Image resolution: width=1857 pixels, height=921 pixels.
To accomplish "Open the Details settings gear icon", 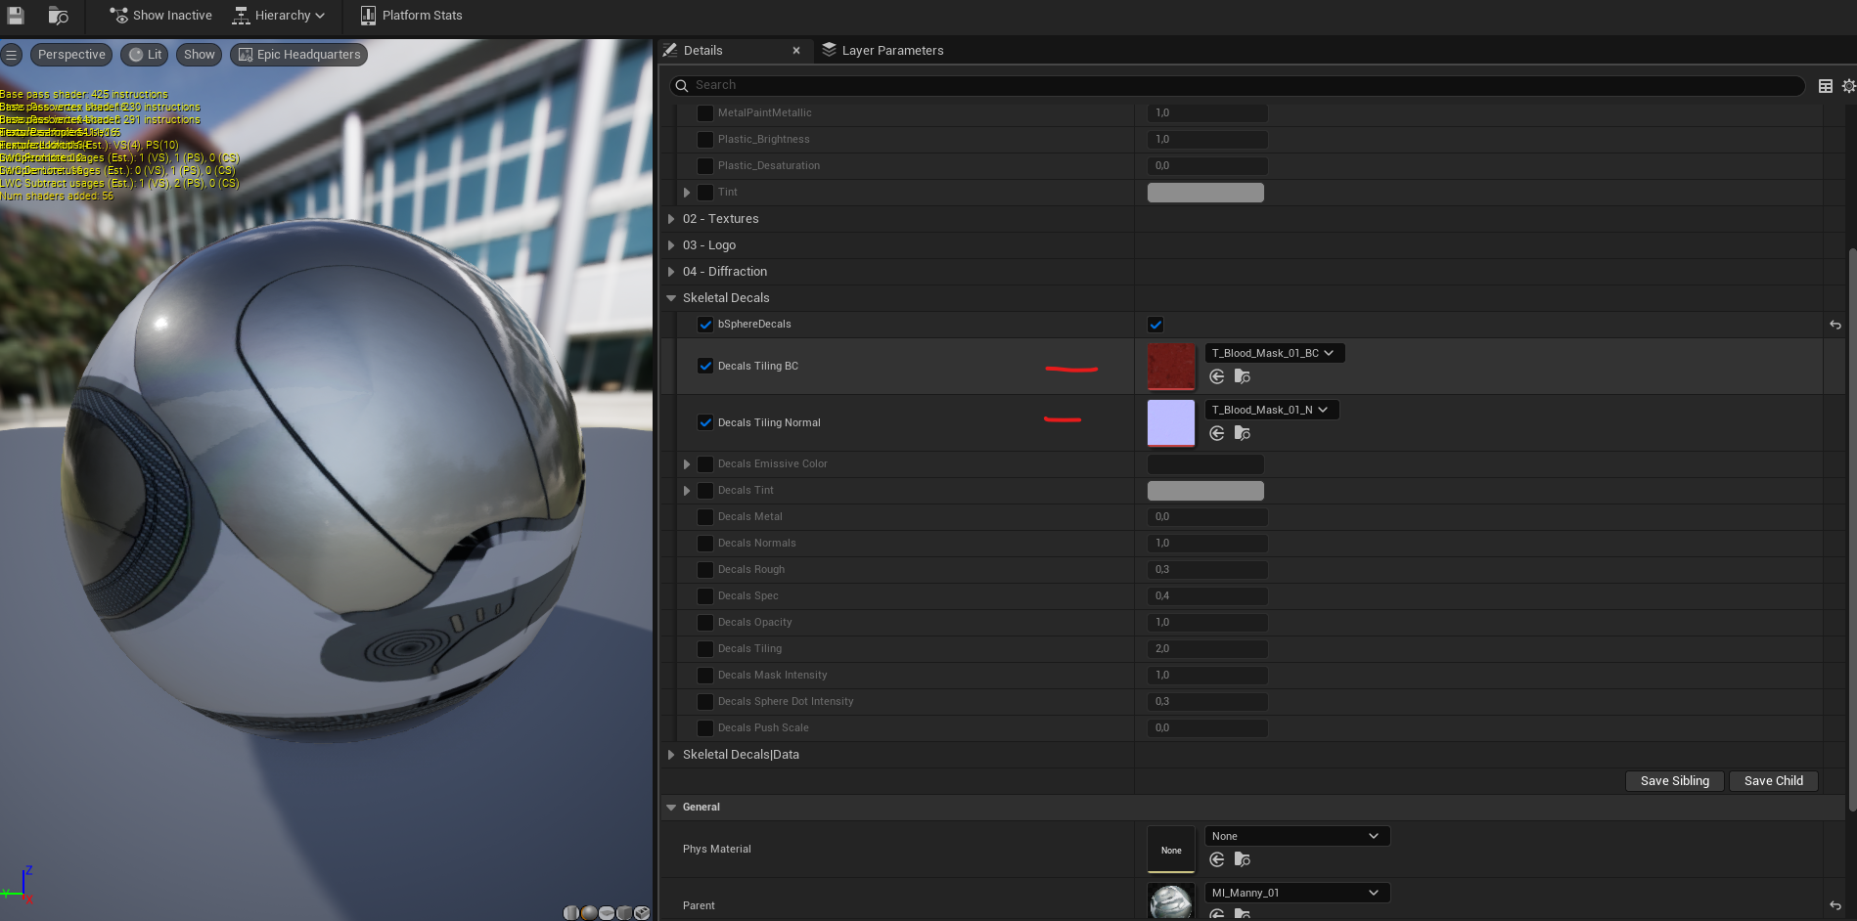I will 1848,86.
